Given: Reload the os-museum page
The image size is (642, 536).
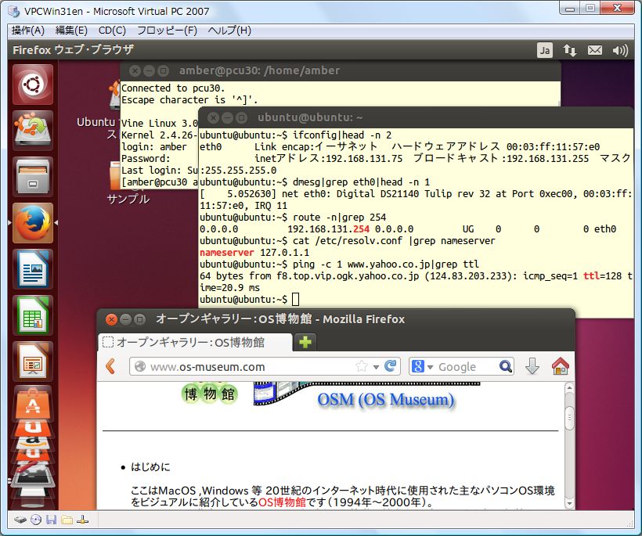Looking at the screenshot, I should [391, 365].
